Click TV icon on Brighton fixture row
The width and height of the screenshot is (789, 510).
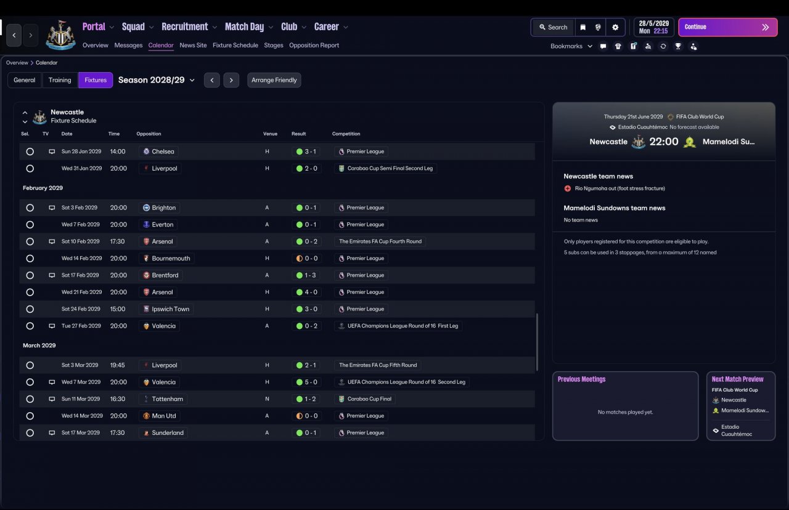[x=52, y=208]
